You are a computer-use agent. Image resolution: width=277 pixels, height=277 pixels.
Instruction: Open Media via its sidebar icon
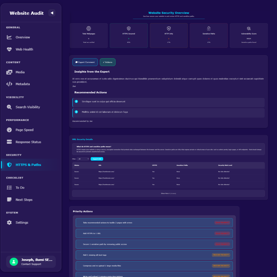10,72
